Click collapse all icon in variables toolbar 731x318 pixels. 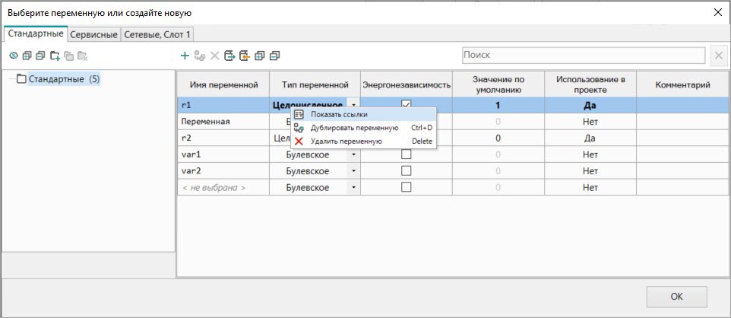pos(274,56)
